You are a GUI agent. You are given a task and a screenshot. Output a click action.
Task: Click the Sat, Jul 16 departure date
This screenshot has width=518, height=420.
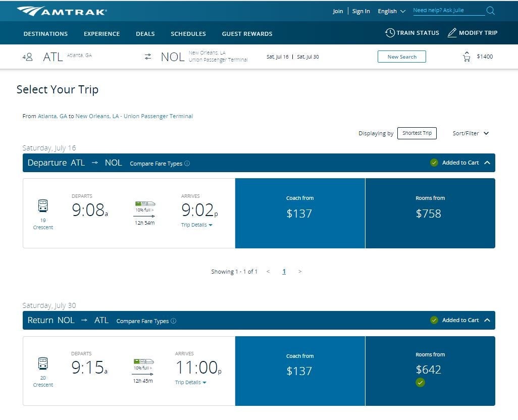coord(278,57)
